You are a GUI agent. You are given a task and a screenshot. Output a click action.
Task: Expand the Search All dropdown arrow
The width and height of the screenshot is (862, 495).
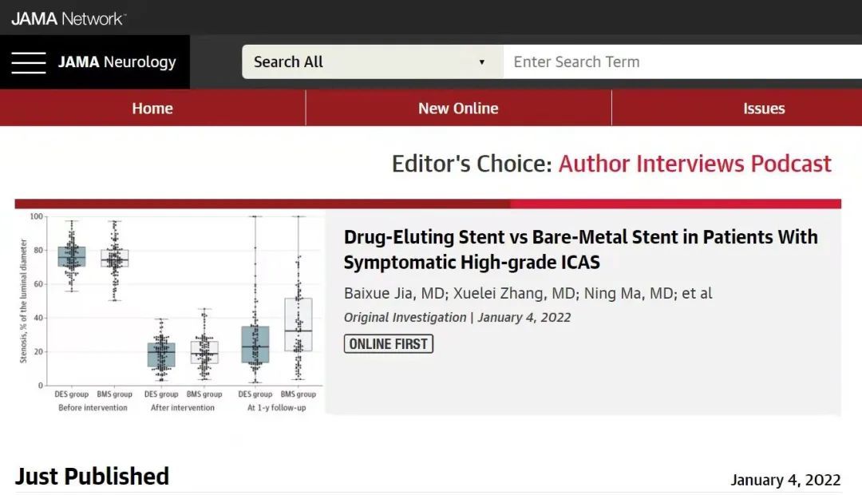pos(481,62)
